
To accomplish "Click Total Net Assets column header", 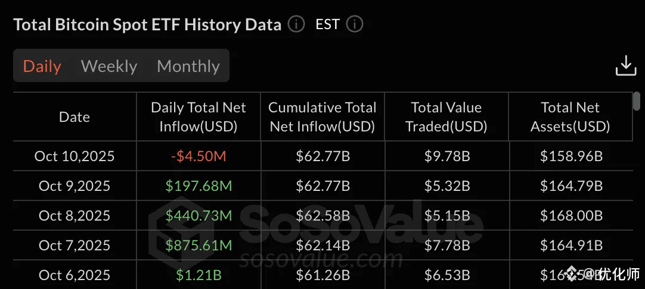I will (x=570, y=117).
